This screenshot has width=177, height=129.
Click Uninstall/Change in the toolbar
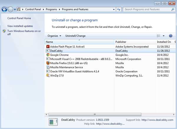(x=76, y=36)
